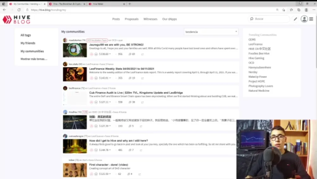This screenshot has width=317, height=179.
Task: Go to Posts in the top navigation
Action: pyautogui.click(x=116, y=19)
